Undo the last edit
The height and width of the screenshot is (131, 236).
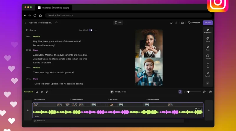(171, 23)
